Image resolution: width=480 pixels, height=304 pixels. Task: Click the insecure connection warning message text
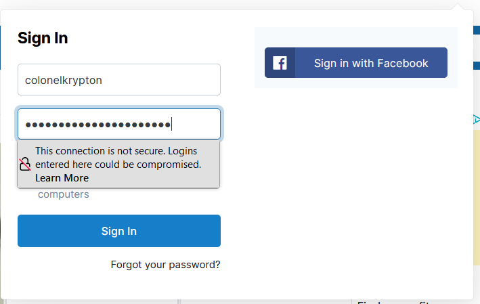tap(118, 158)
